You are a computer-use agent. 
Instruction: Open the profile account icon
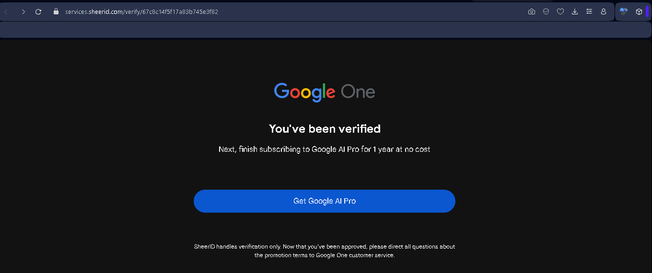604,11
